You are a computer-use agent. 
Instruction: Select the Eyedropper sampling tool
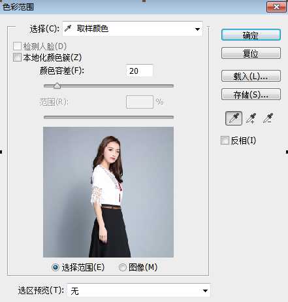point(234,118)
